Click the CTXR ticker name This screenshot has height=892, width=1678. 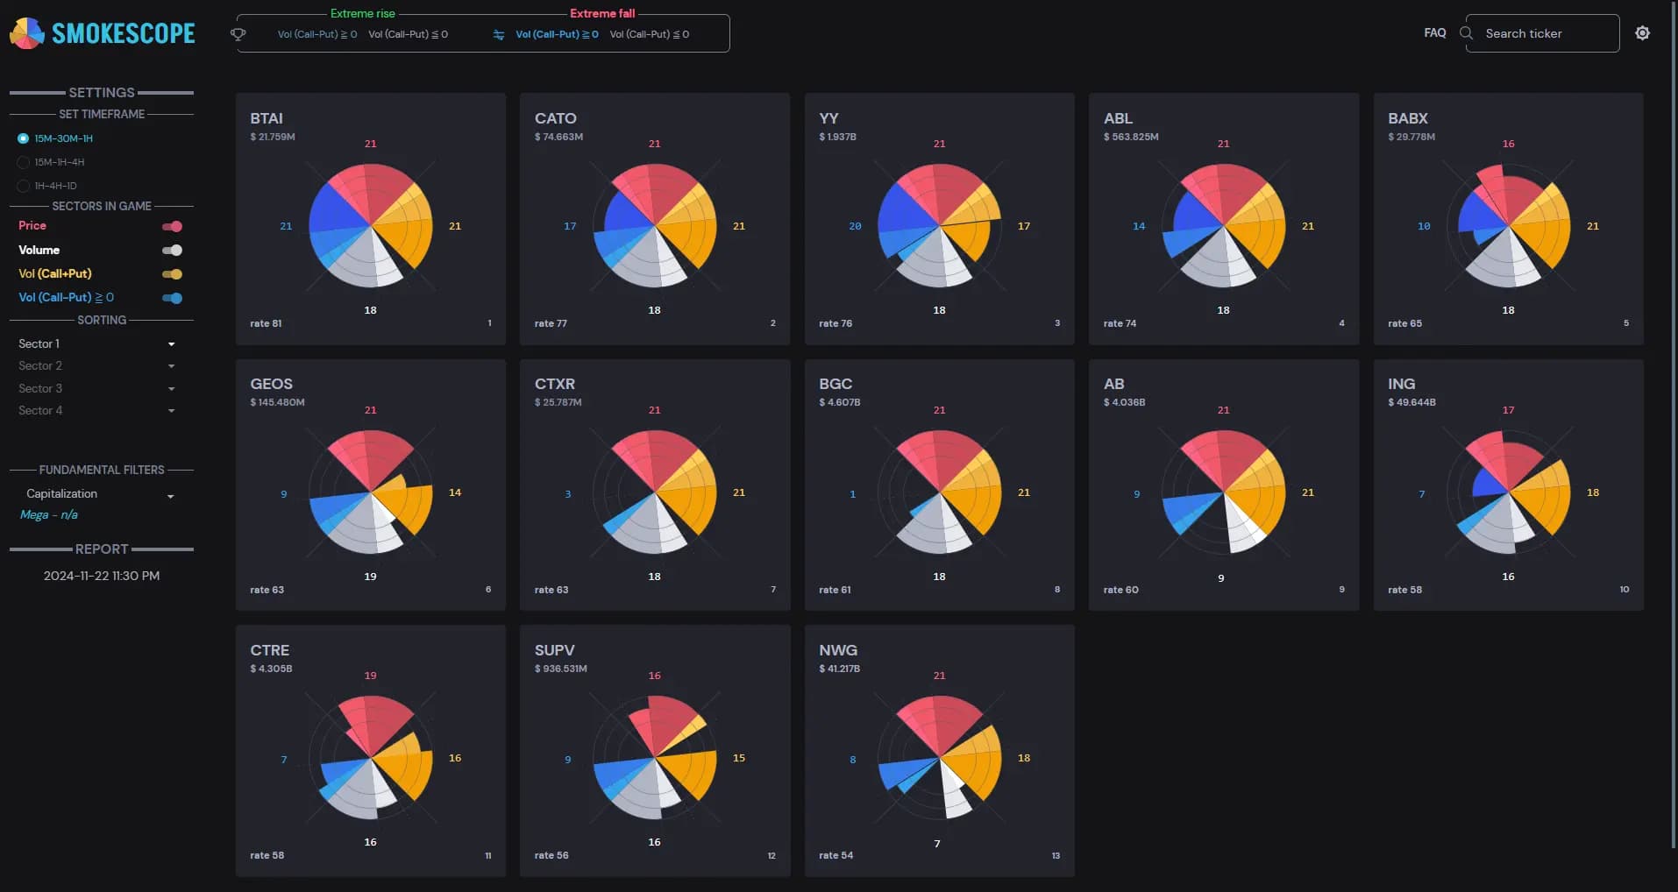pos(555,384)
